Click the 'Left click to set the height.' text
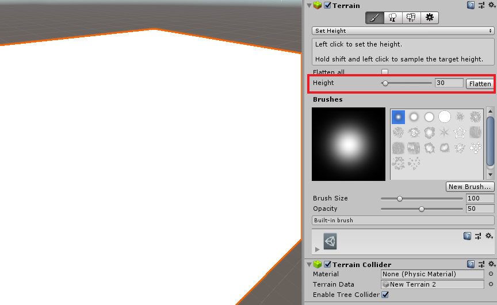Viewport: 497px width, 305px height. click(358, 44)
